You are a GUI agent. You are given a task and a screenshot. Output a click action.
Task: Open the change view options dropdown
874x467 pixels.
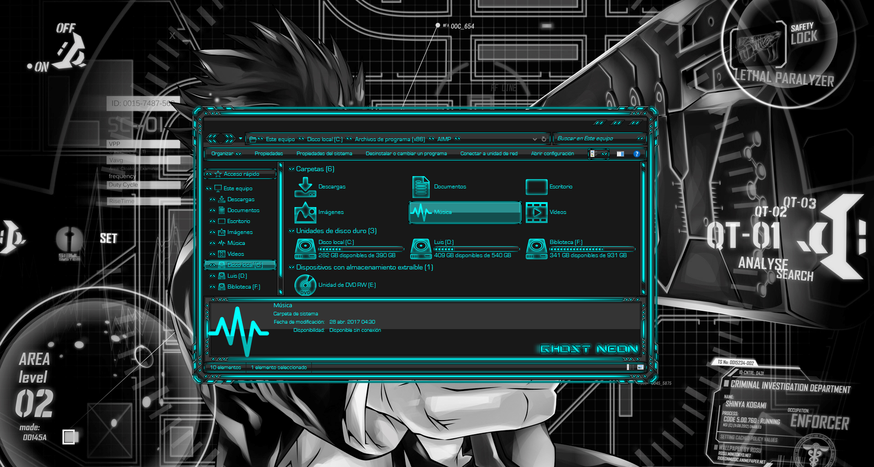[x=605, y=154]
